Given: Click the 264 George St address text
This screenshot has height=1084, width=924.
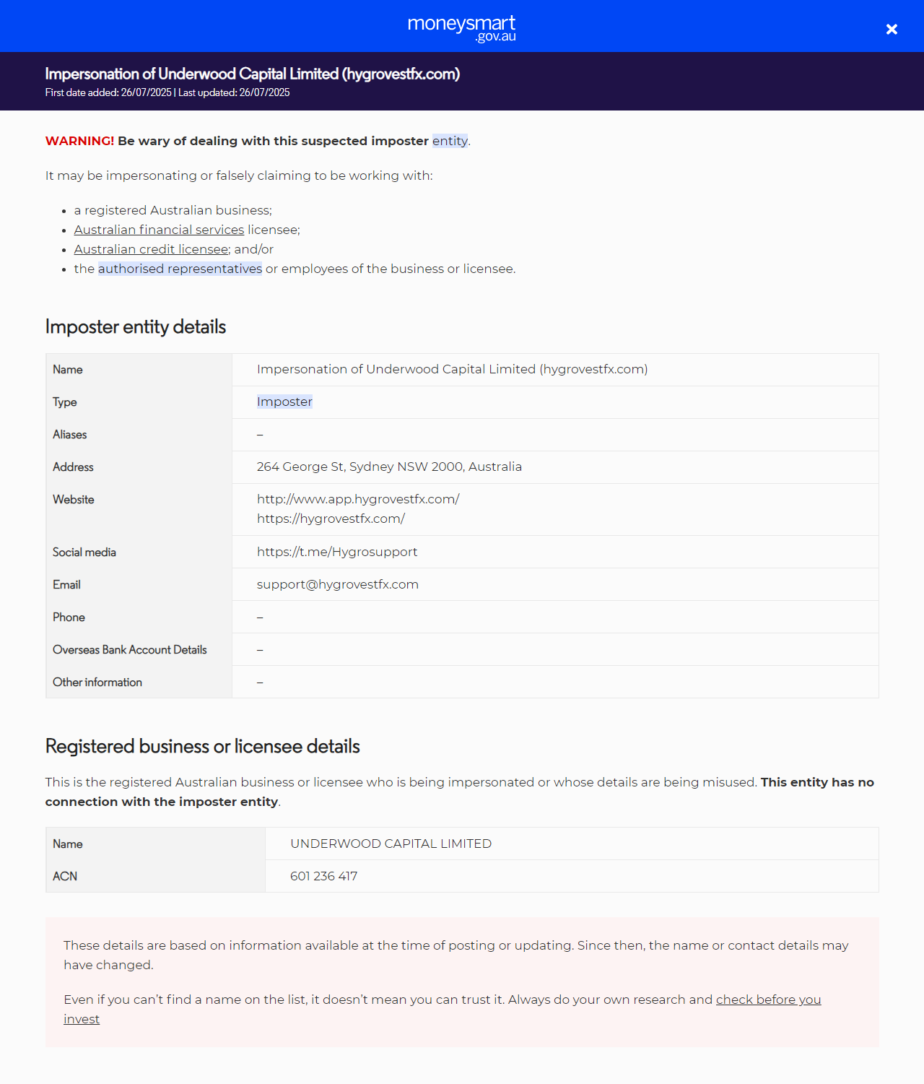Looking at the screenshot, I should [x=389, y=467].
